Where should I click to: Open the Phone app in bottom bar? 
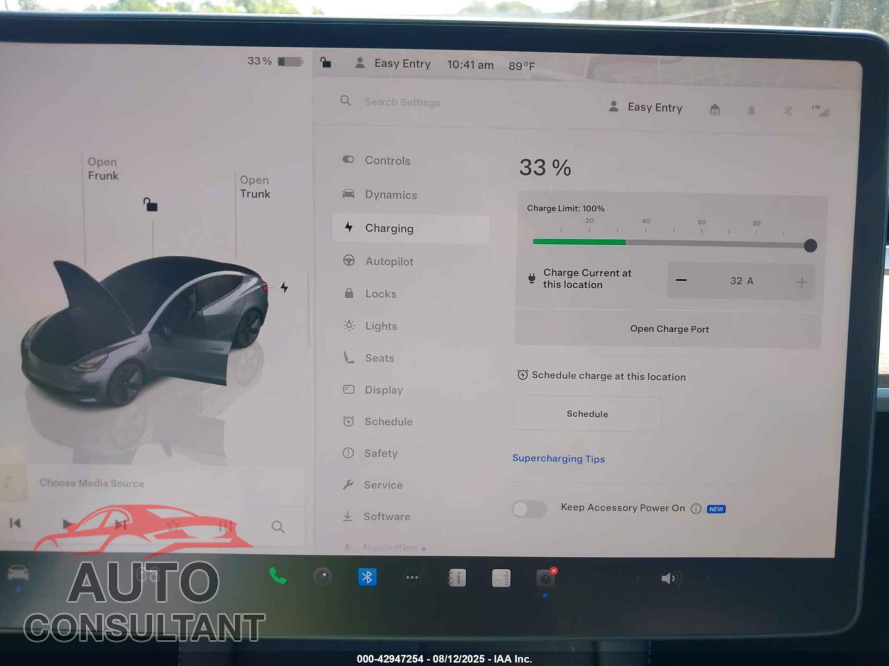277,576
